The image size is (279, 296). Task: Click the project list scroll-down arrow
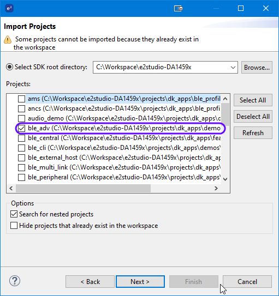tap(225, 179)
